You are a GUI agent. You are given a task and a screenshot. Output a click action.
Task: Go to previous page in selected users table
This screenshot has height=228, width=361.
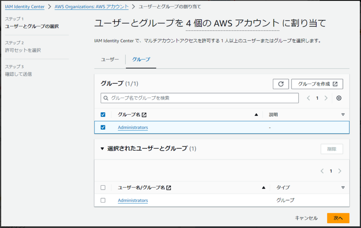(x=322, y=171)
